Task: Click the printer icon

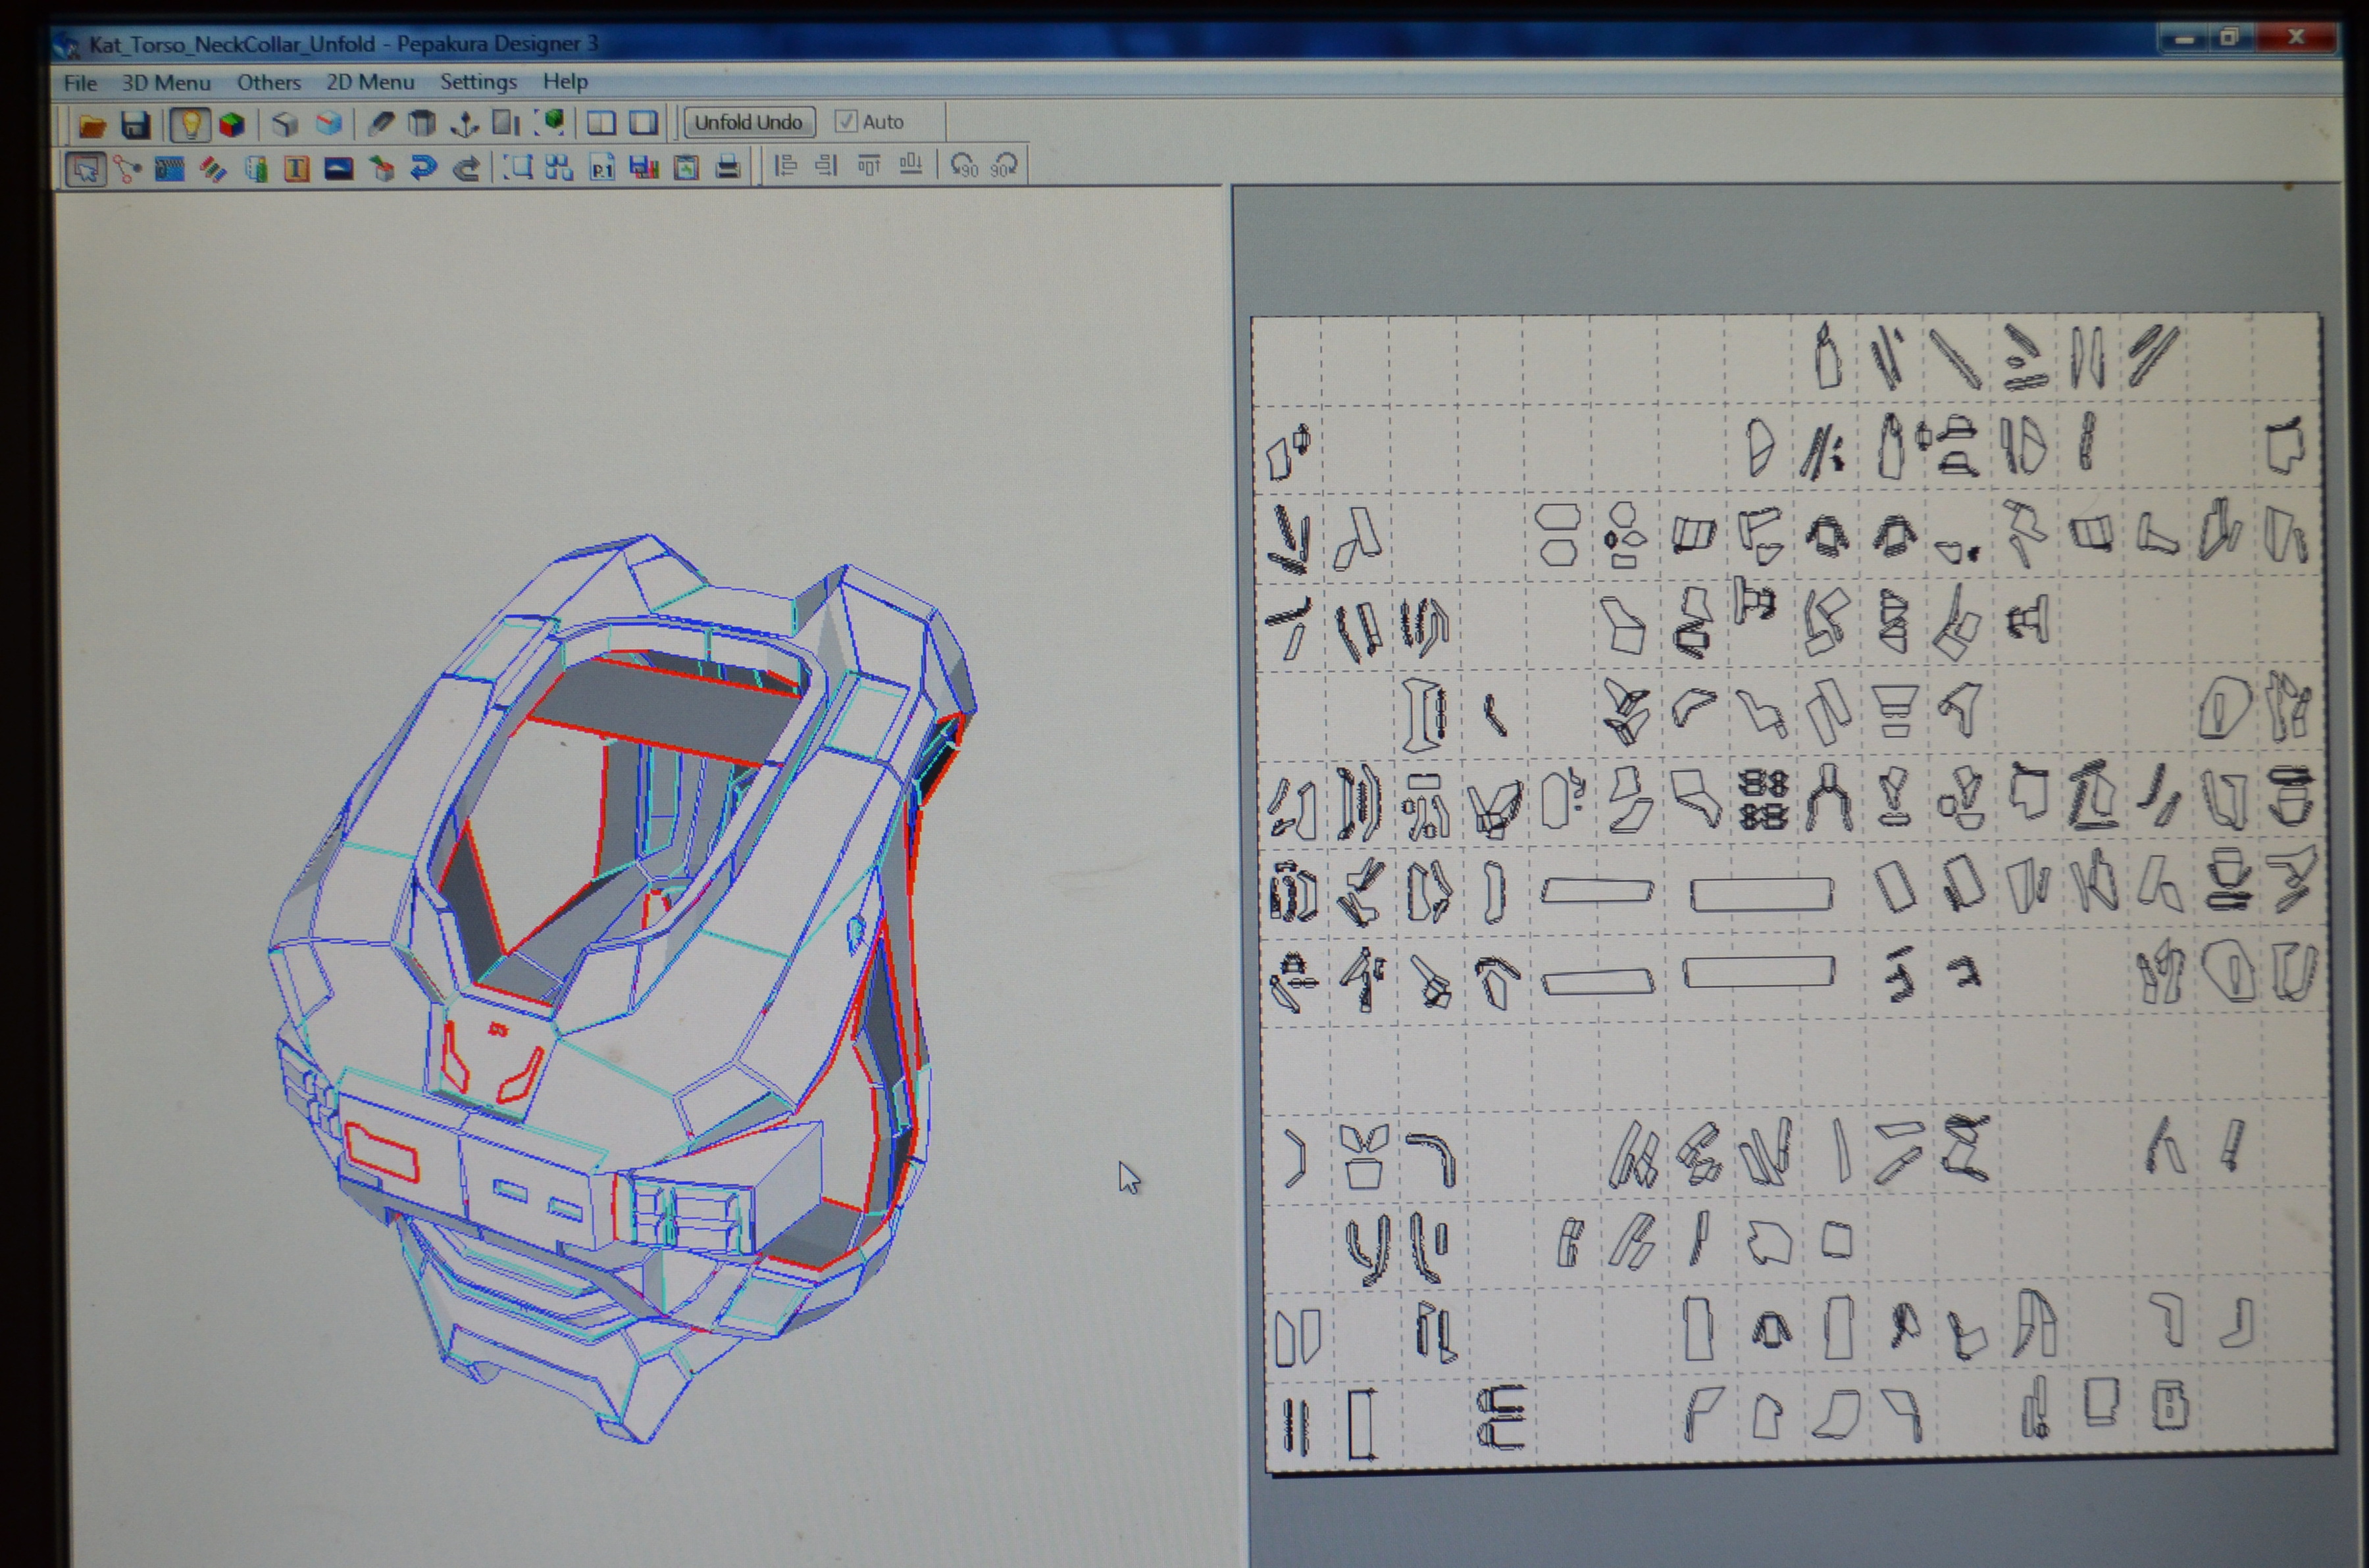Action: (728, 168)
